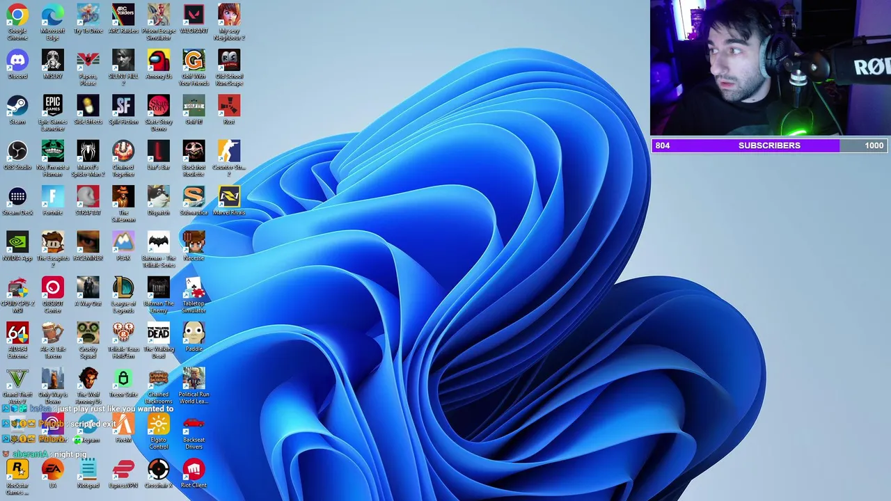This screenshot has width=891, height=501.
Task: Open the ExpressVPN shortcut
Action: pos(123,469)
